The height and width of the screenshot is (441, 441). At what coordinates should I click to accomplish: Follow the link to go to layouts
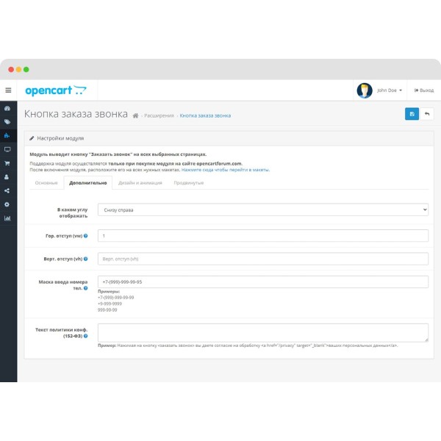226,170
